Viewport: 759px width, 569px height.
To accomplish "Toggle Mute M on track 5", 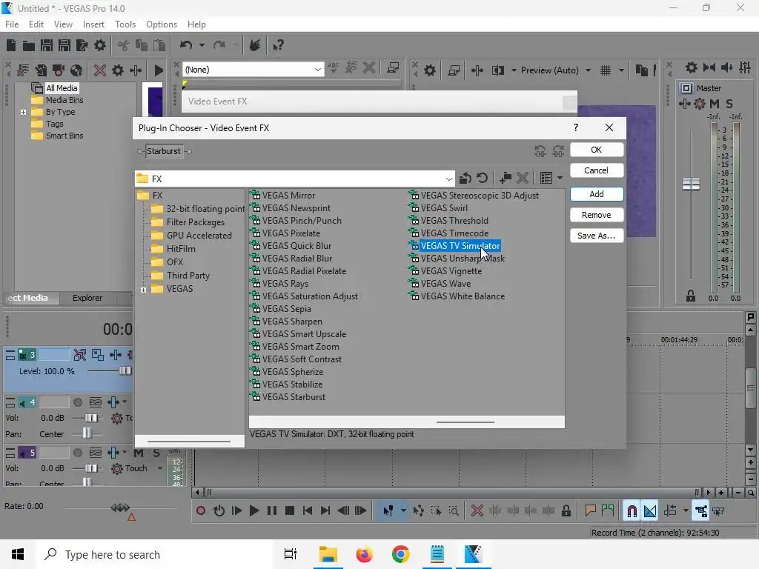I will (139, 453).
